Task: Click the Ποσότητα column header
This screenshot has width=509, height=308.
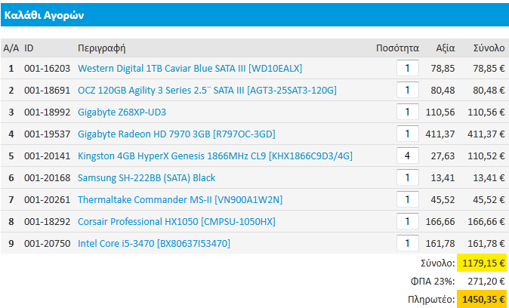Action: click(397, 48)
